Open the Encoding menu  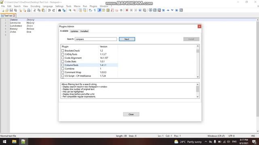pyautogui.click(x=35, y=6)
